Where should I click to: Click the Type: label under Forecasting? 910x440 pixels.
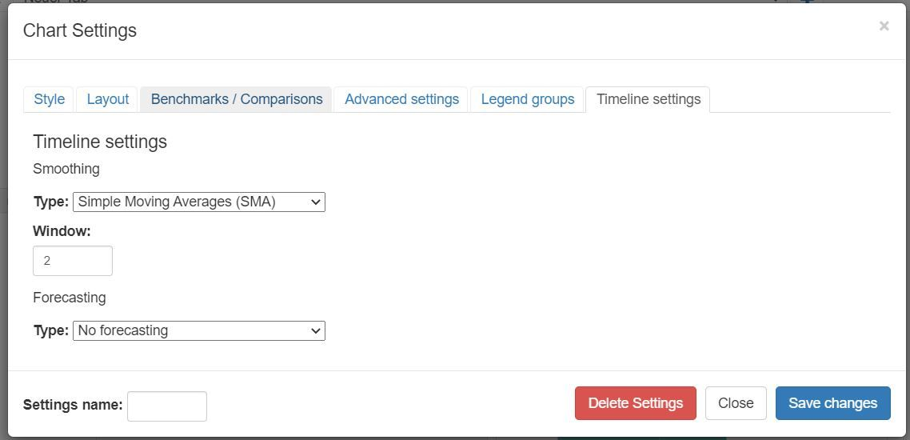coord(50,331)
